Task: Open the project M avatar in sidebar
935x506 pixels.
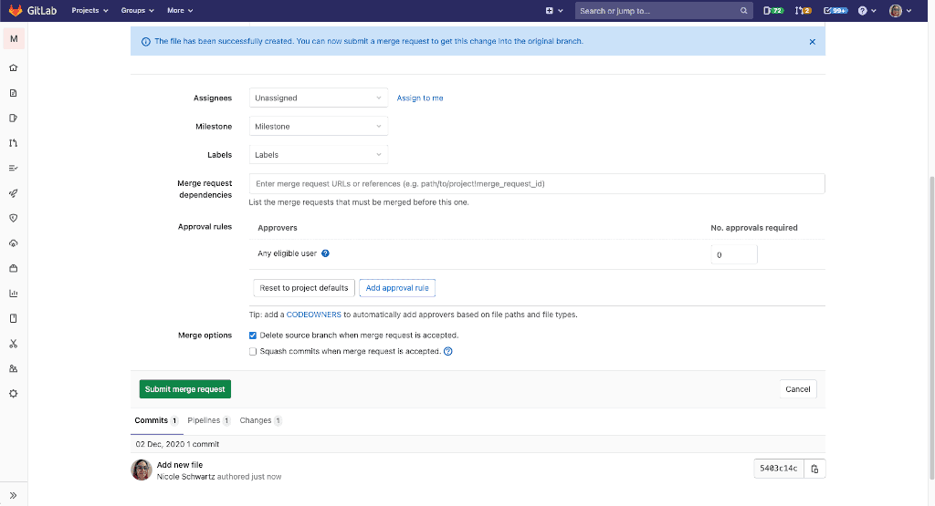Action: [x=14, y=38]
